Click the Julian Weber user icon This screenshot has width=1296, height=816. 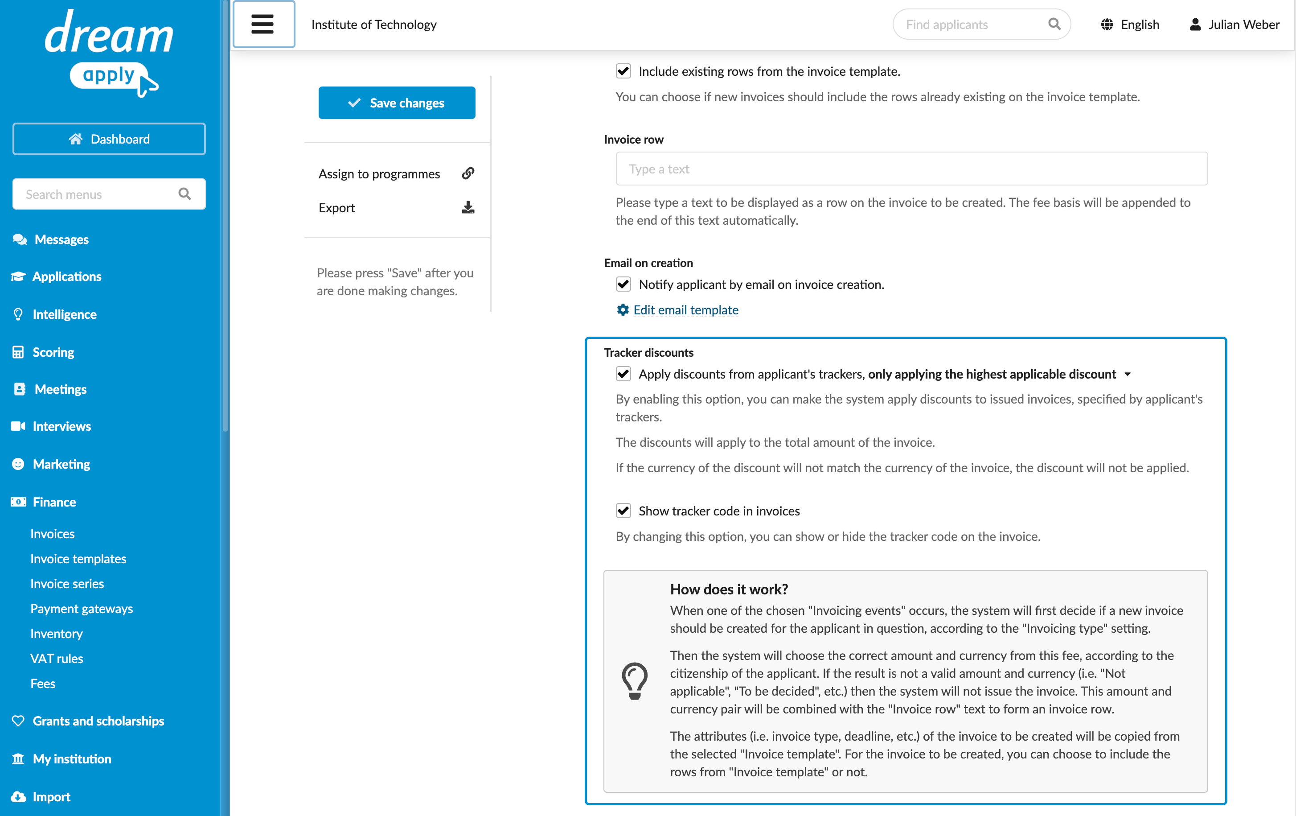[1195, 24]
